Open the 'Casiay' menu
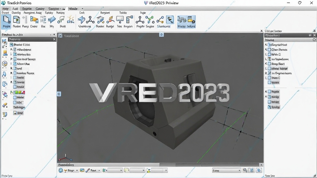The width and height of the screenshot is (317, 178). coord(40,9)
